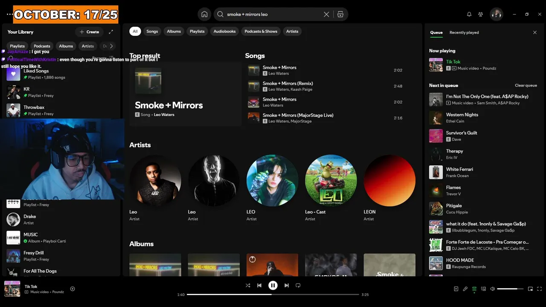Mute the volume speaker icon

click(x=492, y=289)
